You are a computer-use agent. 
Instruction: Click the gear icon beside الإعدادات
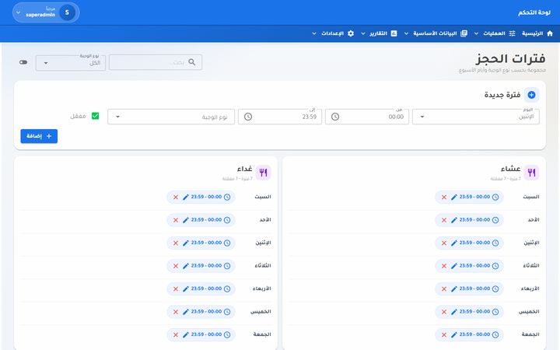pos(351,33)
